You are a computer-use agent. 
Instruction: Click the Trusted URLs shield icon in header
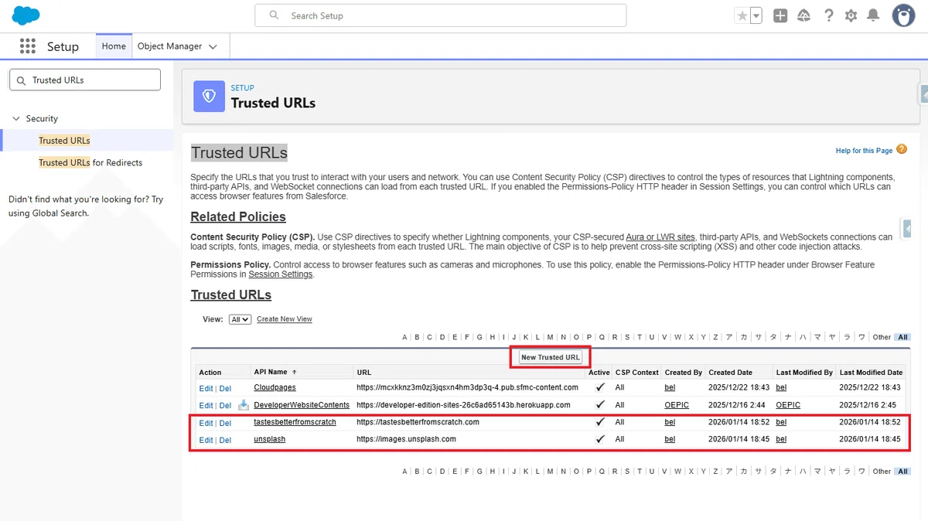click(x=208, y=96)
